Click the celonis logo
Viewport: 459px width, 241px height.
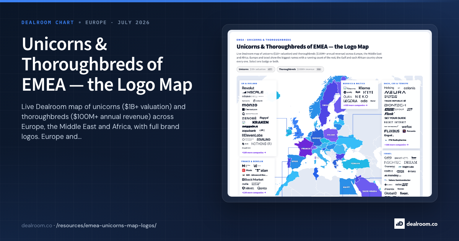409,88
